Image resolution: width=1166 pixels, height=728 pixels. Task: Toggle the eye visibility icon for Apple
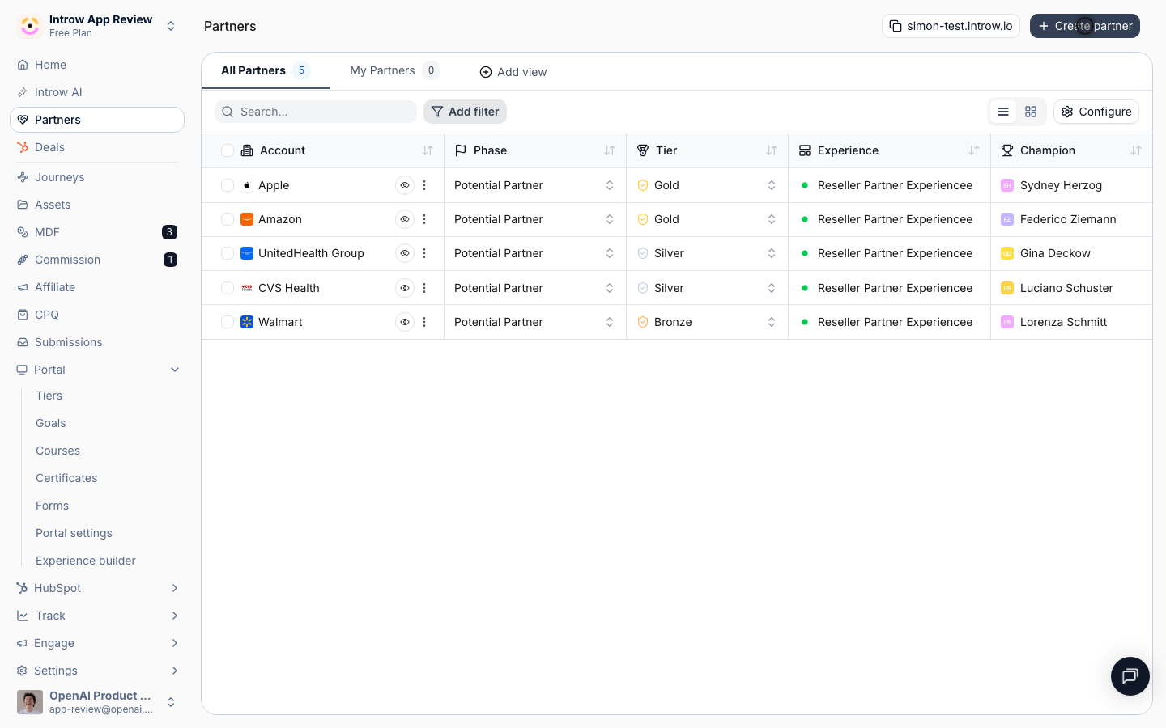405,185
